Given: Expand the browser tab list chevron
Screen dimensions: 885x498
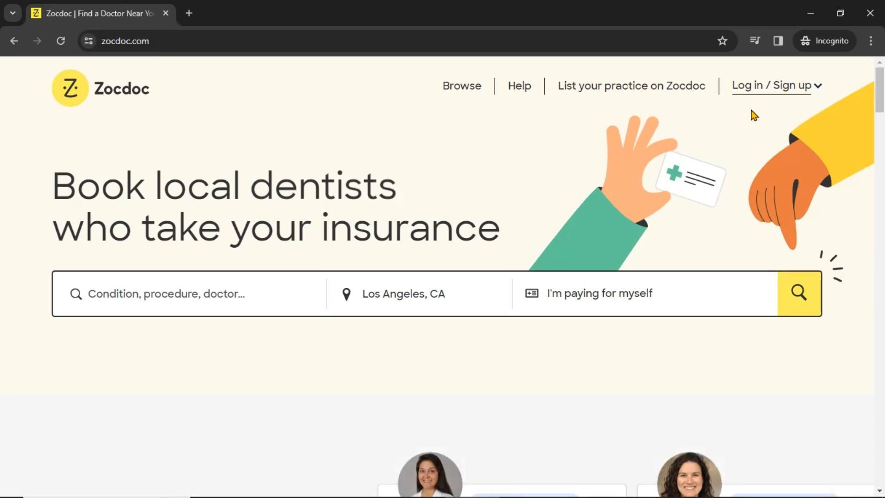Looking at the screenshot, I should click(13, 13).
